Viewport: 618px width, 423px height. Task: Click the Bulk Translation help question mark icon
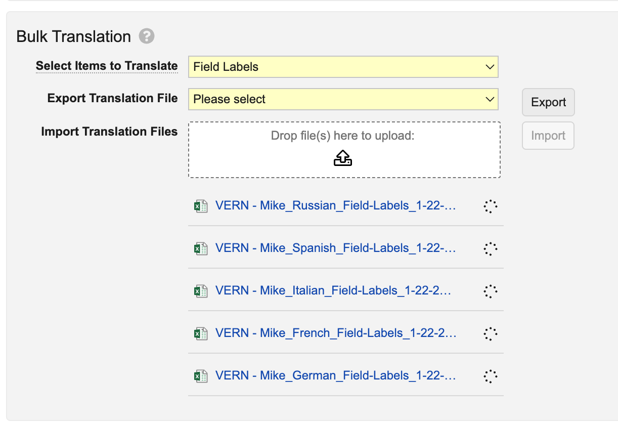point(147,36)
